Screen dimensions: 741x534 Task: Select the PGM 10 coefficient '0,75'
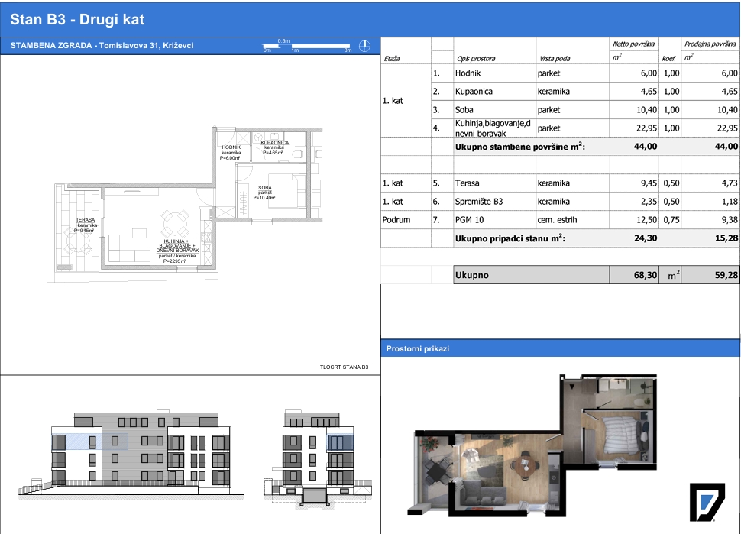point(671,220)
